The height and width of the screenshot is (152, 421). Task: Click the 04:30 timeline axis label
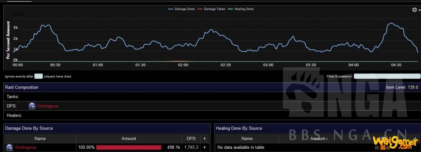[396, 65]
